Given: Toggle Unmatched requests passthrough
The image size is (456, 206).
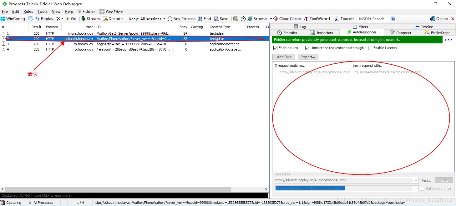Looking at the screenshot, I should tap(307, 48).
